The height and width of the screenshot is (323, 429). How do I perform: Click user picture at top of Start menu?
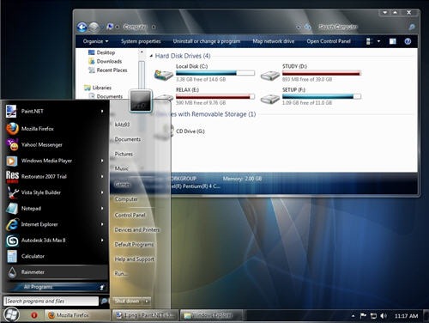click(141, 101)
